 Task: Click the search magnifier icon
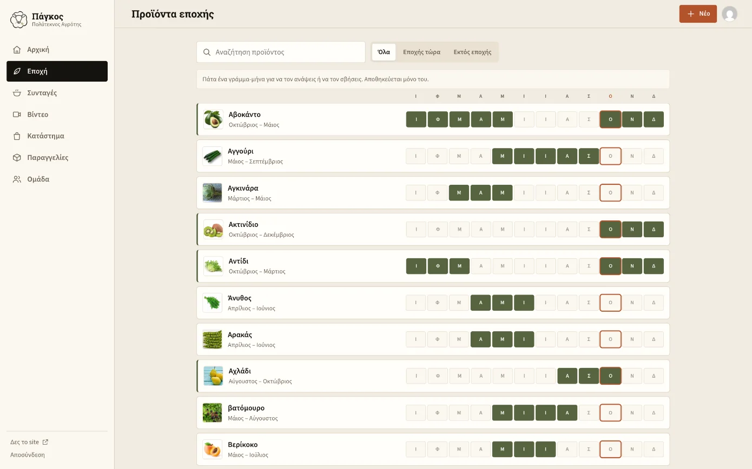coord(207,52)
